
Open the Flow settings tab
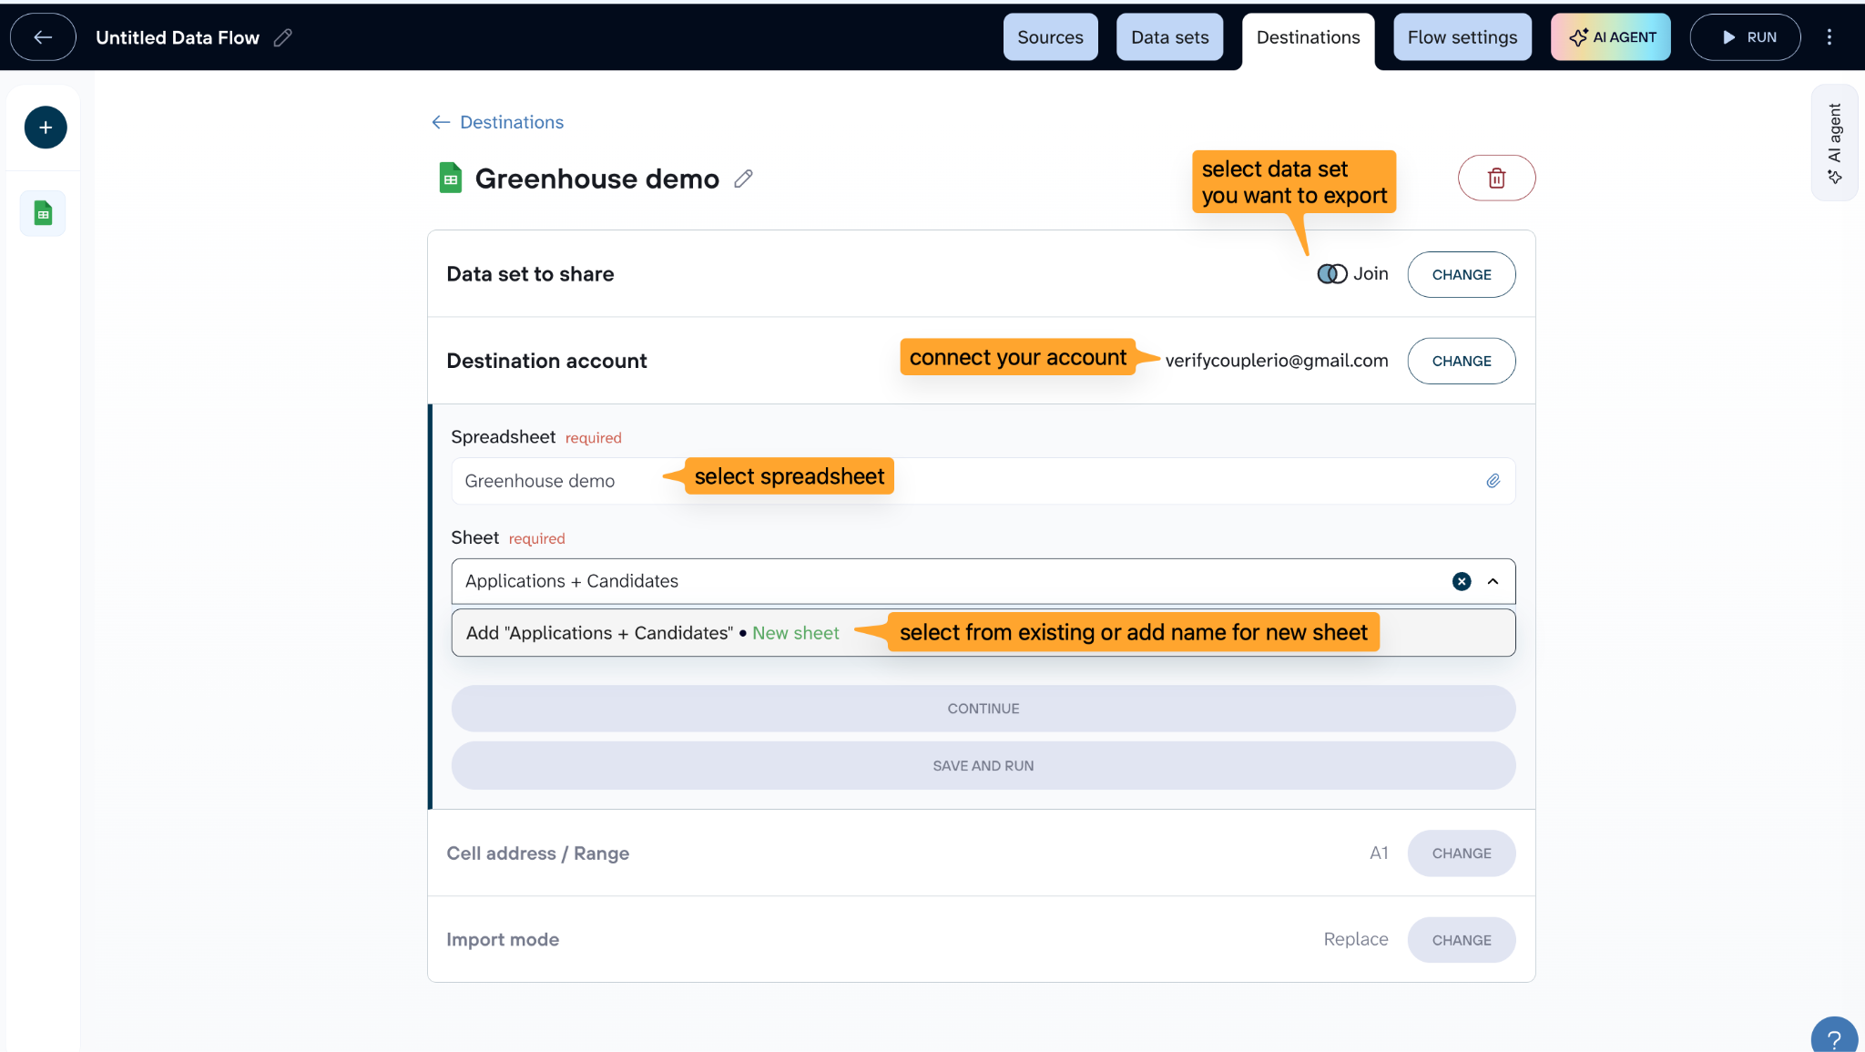pyautogui.click(x=1462, y=37)
